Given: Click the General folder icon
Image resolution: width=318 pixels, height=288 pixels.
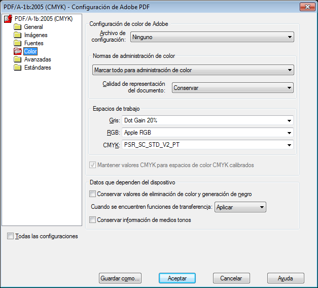Looking at the screenshot, I should pyautogui.click(x=18, y=27).
